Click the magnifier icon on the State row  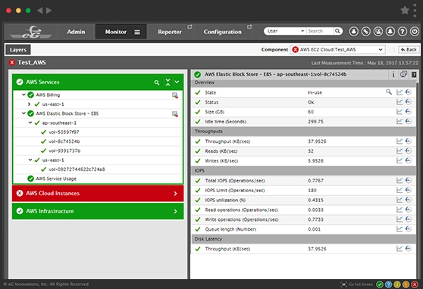[389, 92]
